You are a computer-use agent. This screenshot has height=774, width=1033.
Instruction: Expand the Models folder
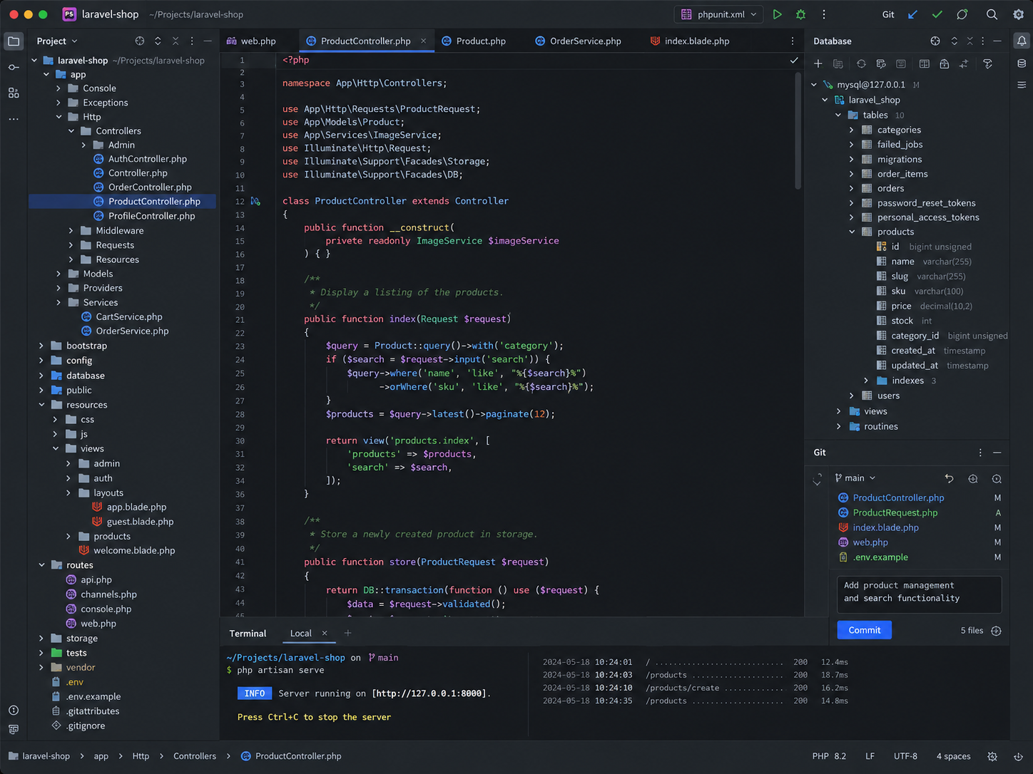click(58, 274)
